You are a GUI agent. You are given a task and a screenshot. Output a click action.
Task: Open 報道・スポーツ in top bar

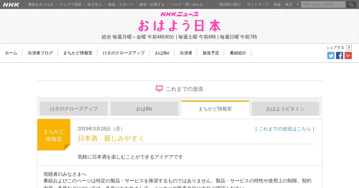[x=121, y=4]
